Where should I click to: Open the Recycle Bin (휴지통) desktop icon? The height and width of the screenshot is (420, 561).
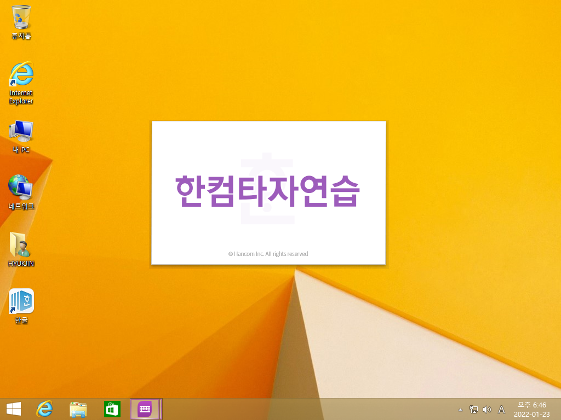pos(21,22)
